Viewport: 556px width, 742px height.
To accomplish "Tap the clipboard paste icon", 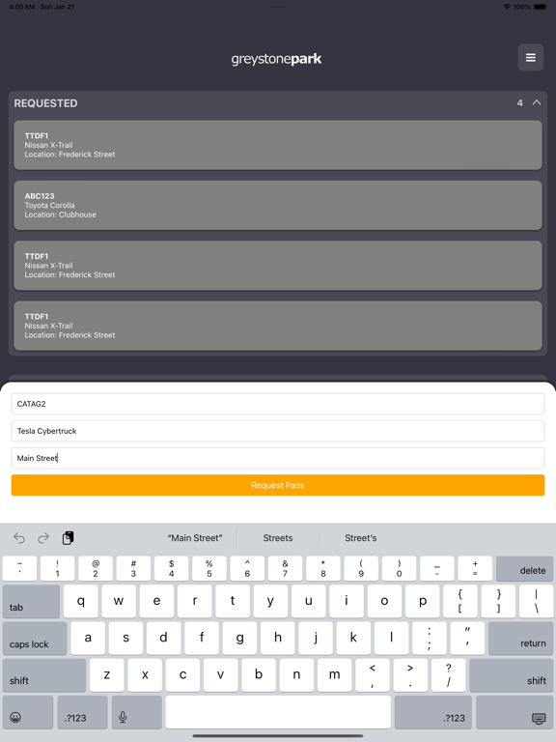I will pyautogui.click(x=69, y=538).
